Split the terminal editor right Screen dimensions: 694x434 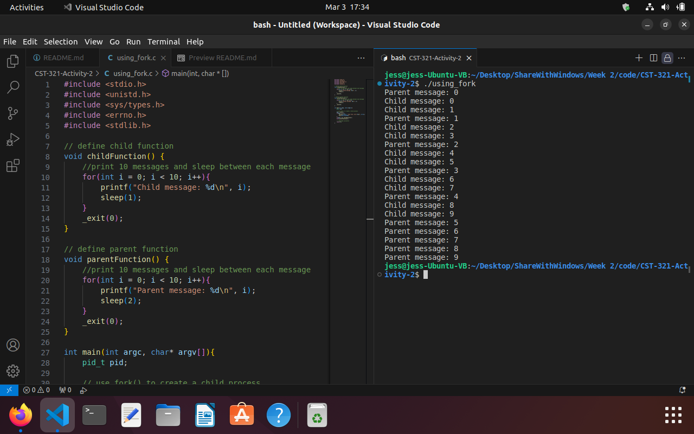(x=653, y=58)
